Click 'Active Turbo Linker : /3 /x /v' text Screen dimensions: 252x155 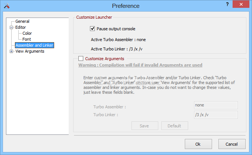point(117,49)
